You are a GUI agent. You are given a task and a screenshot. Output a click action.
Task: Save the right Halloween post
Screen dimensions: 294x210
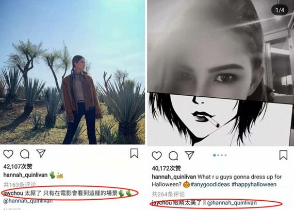(x=283, y=155)
